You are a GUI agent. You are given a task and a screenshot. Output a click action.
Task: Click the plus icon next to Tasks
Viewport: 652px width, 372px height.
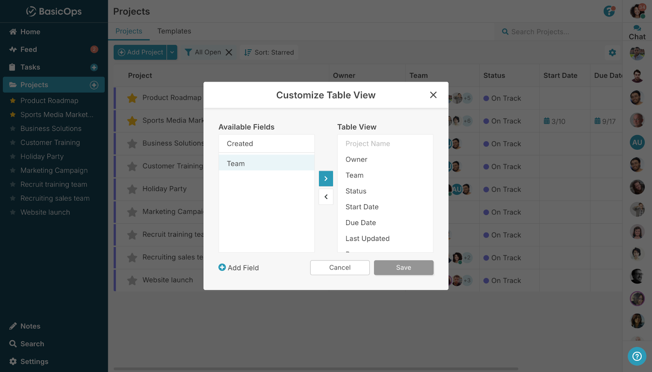94,67
